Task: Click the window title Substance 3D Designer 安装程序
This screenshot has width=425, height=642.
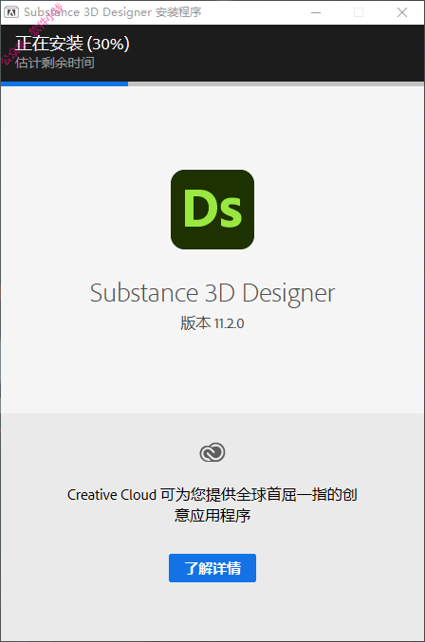Action: [x=113, y=12]
